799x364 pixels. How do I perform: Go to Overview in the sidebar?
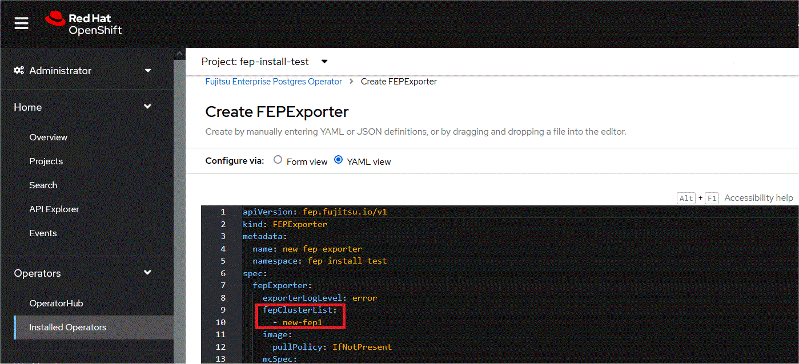click(x=49, y=137)
